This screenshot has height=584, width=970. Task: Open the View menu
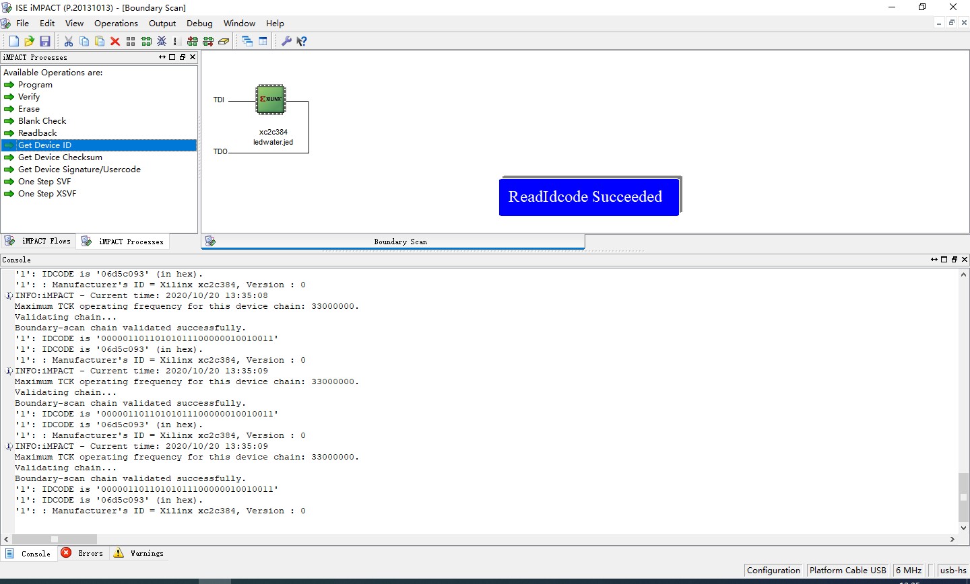click(x=74, y=23)
